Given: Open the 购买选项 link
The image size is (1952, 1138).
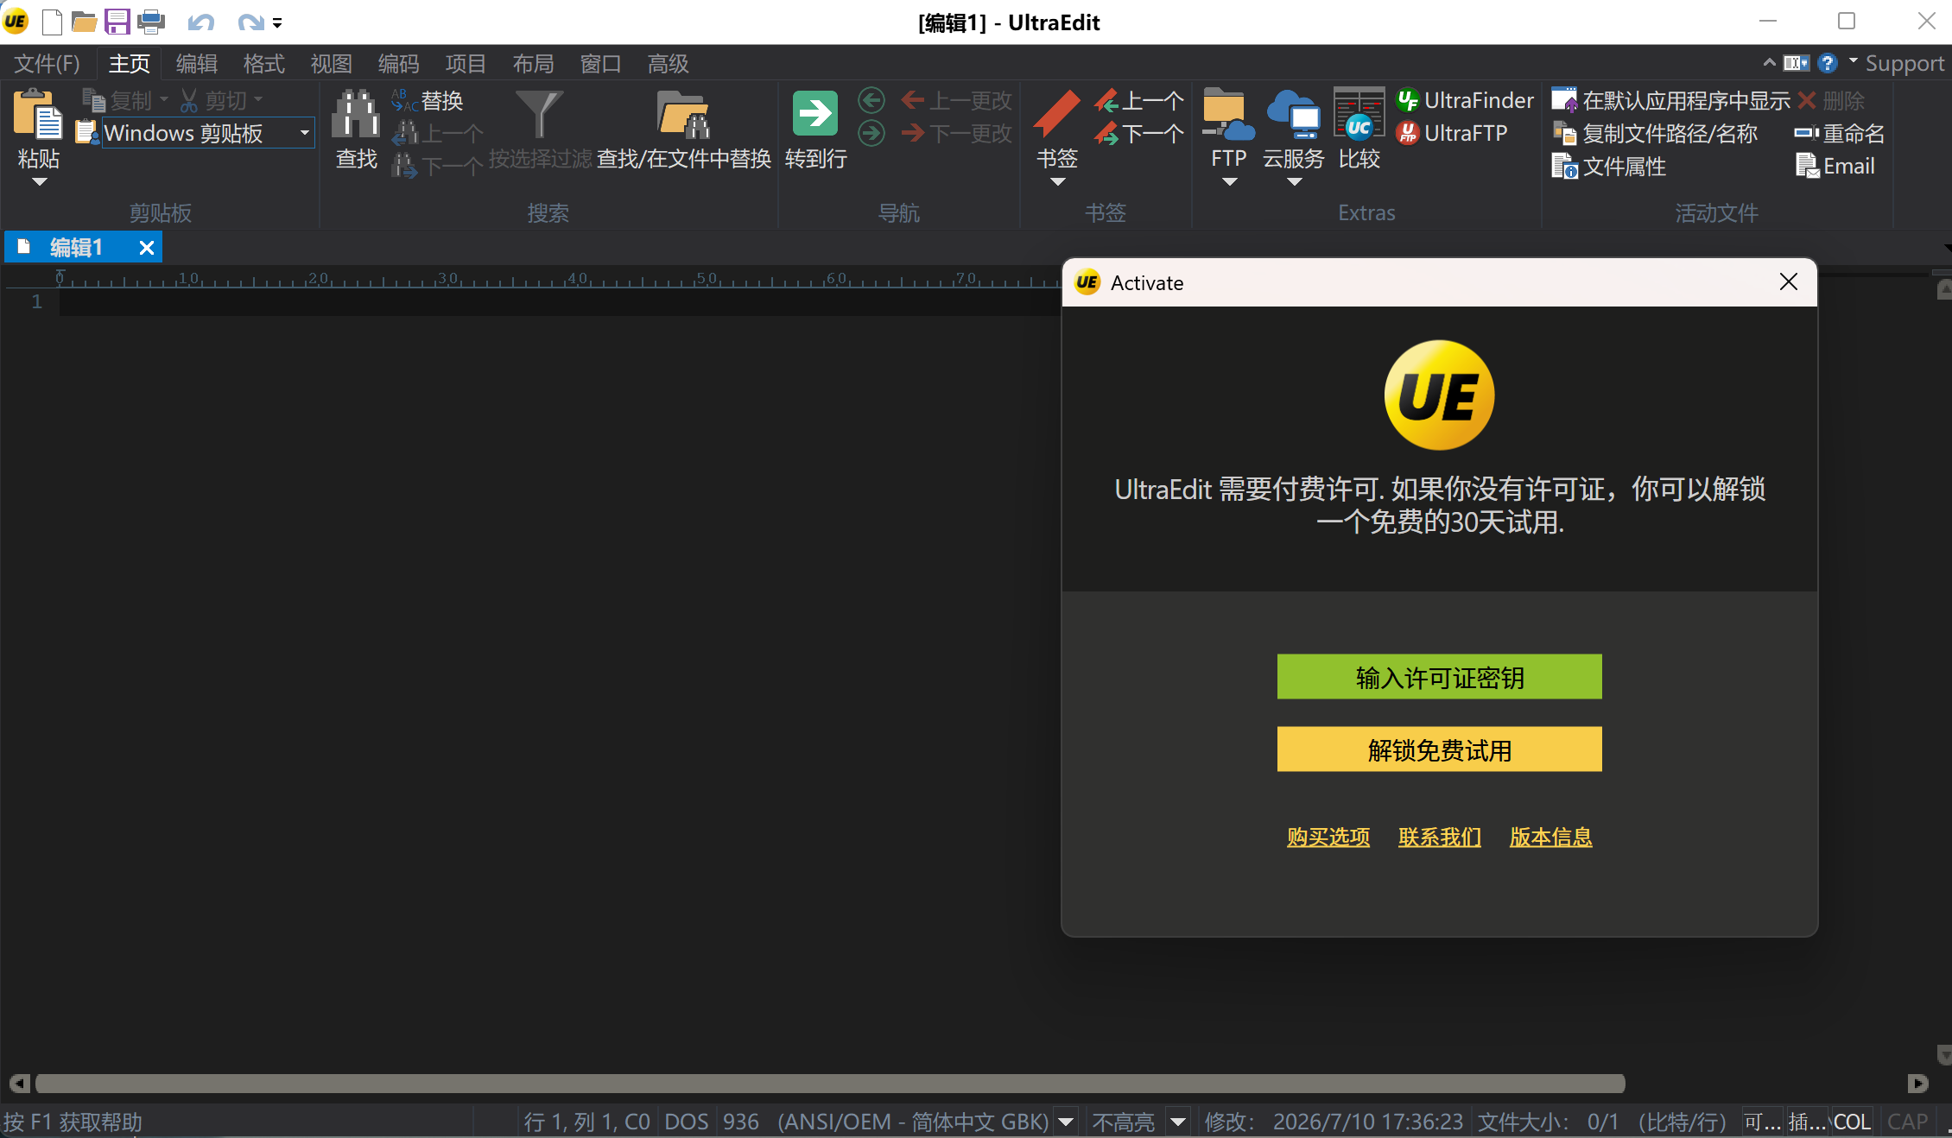Looking at the screenshot, I should [x=1328, y=837].
